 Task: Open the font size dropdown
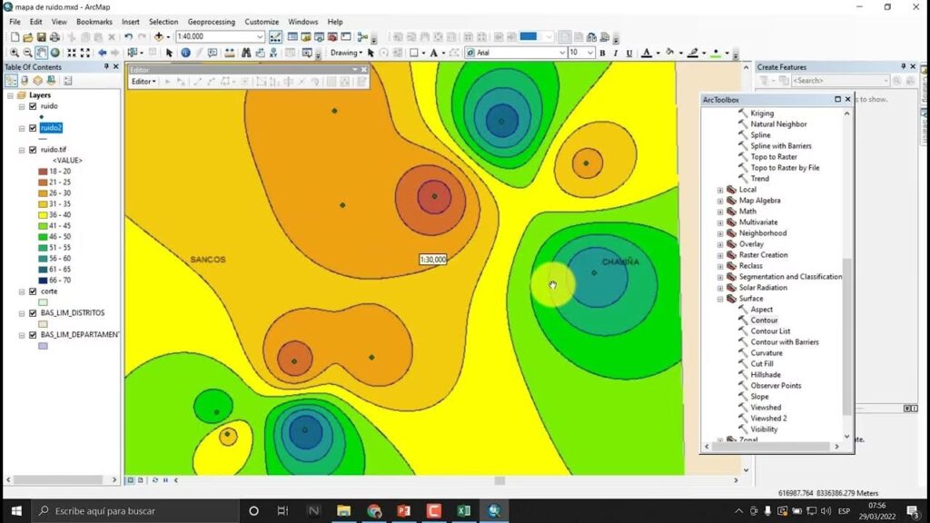590,53
